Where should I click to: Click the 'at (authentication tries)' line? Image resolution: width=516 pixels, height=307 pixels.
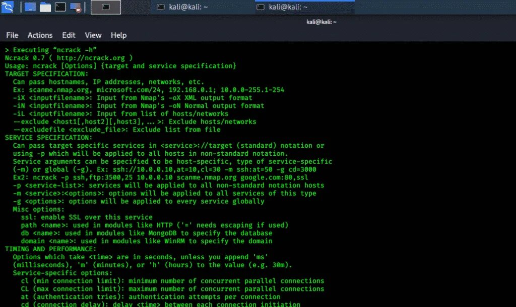coord(150,296)
